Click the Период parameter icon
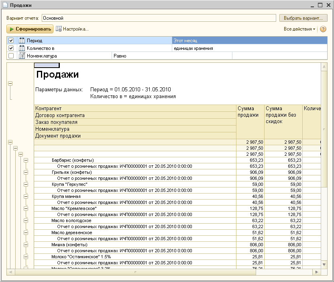 [x=22, y=40]
